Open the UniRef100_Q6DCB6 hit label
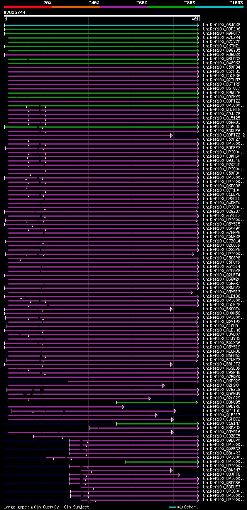Screen dimensions: 247x510 222,483
